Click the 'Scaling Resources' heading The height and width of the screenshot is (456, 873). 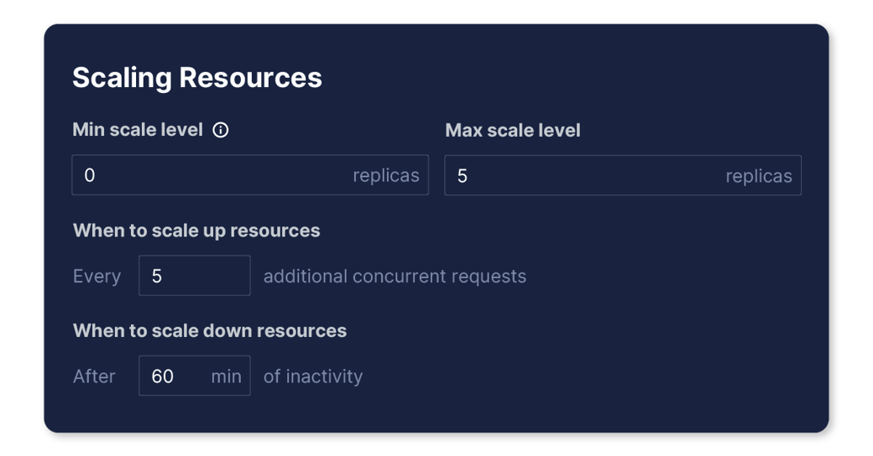click(x=197, y=78)
